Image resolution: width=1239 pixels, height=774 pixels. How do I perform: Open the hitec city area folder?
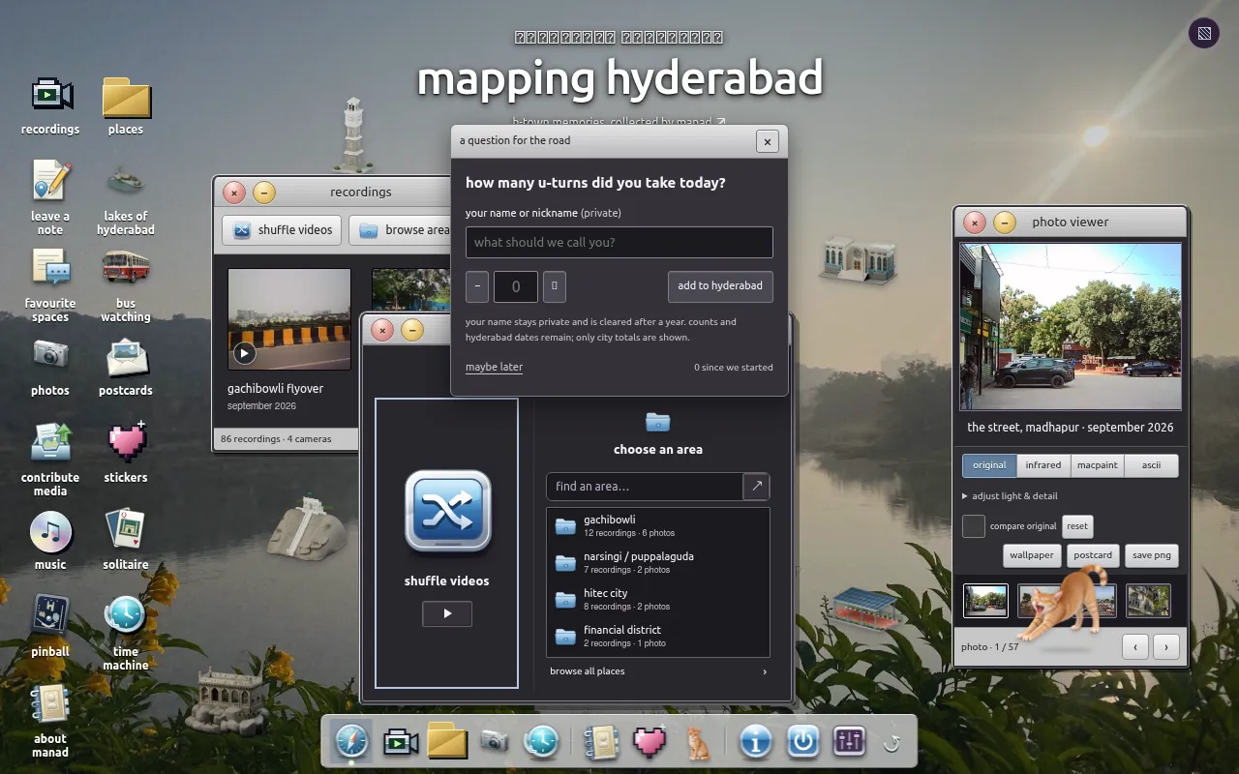(x=658, y=599)
